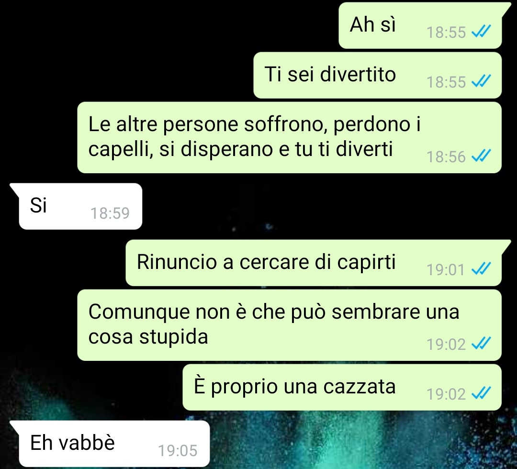Tap the 'Ah sì' message bubble
This screenshot has height=469, width=517.
[420, 25]
